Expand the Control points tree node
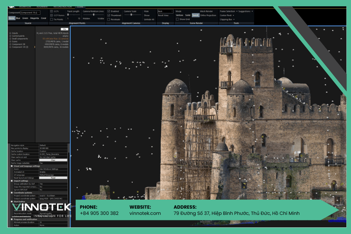The width and height of the screenshot is (351, 234). point(10,36)
